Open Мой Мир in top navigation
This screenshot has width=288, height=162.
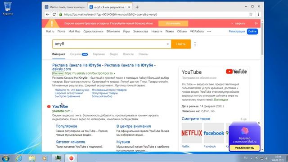[74, 31]
